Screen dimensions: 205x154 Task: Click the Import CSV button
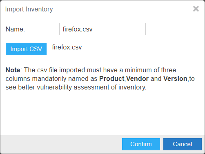coord(26,49)
